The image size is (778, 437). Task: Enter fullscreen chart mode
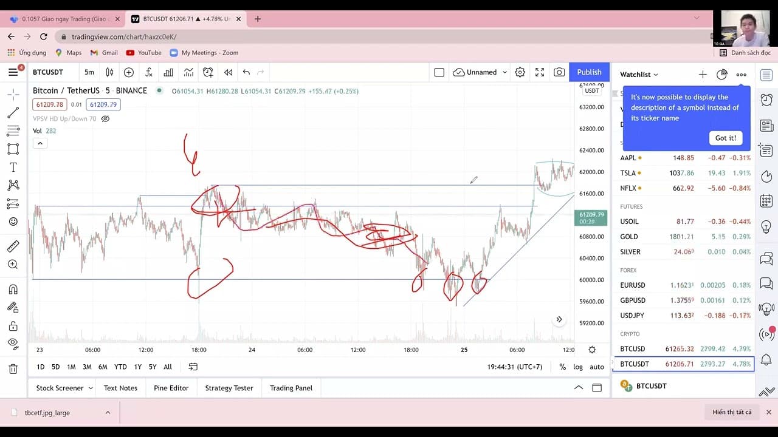tap(540, 72)
